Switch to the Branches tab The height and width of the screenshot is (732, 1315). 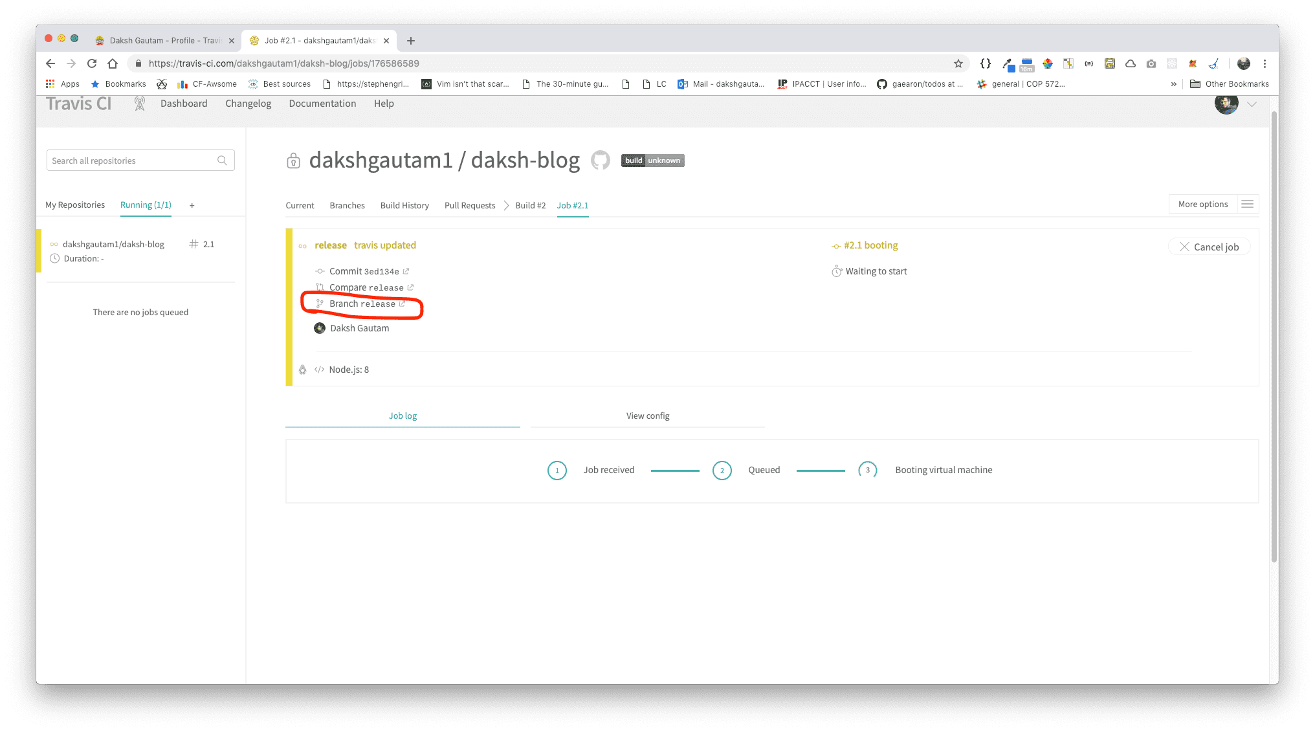click(x=347, y=206)
